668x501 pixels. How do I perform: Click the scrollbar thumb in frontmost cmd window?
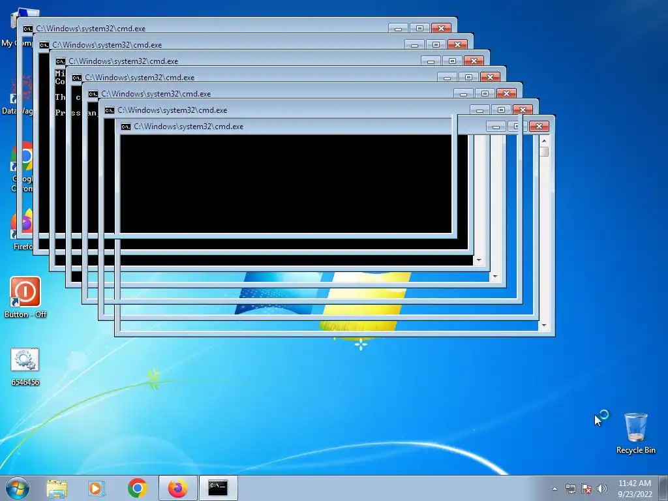click(544, 151)
